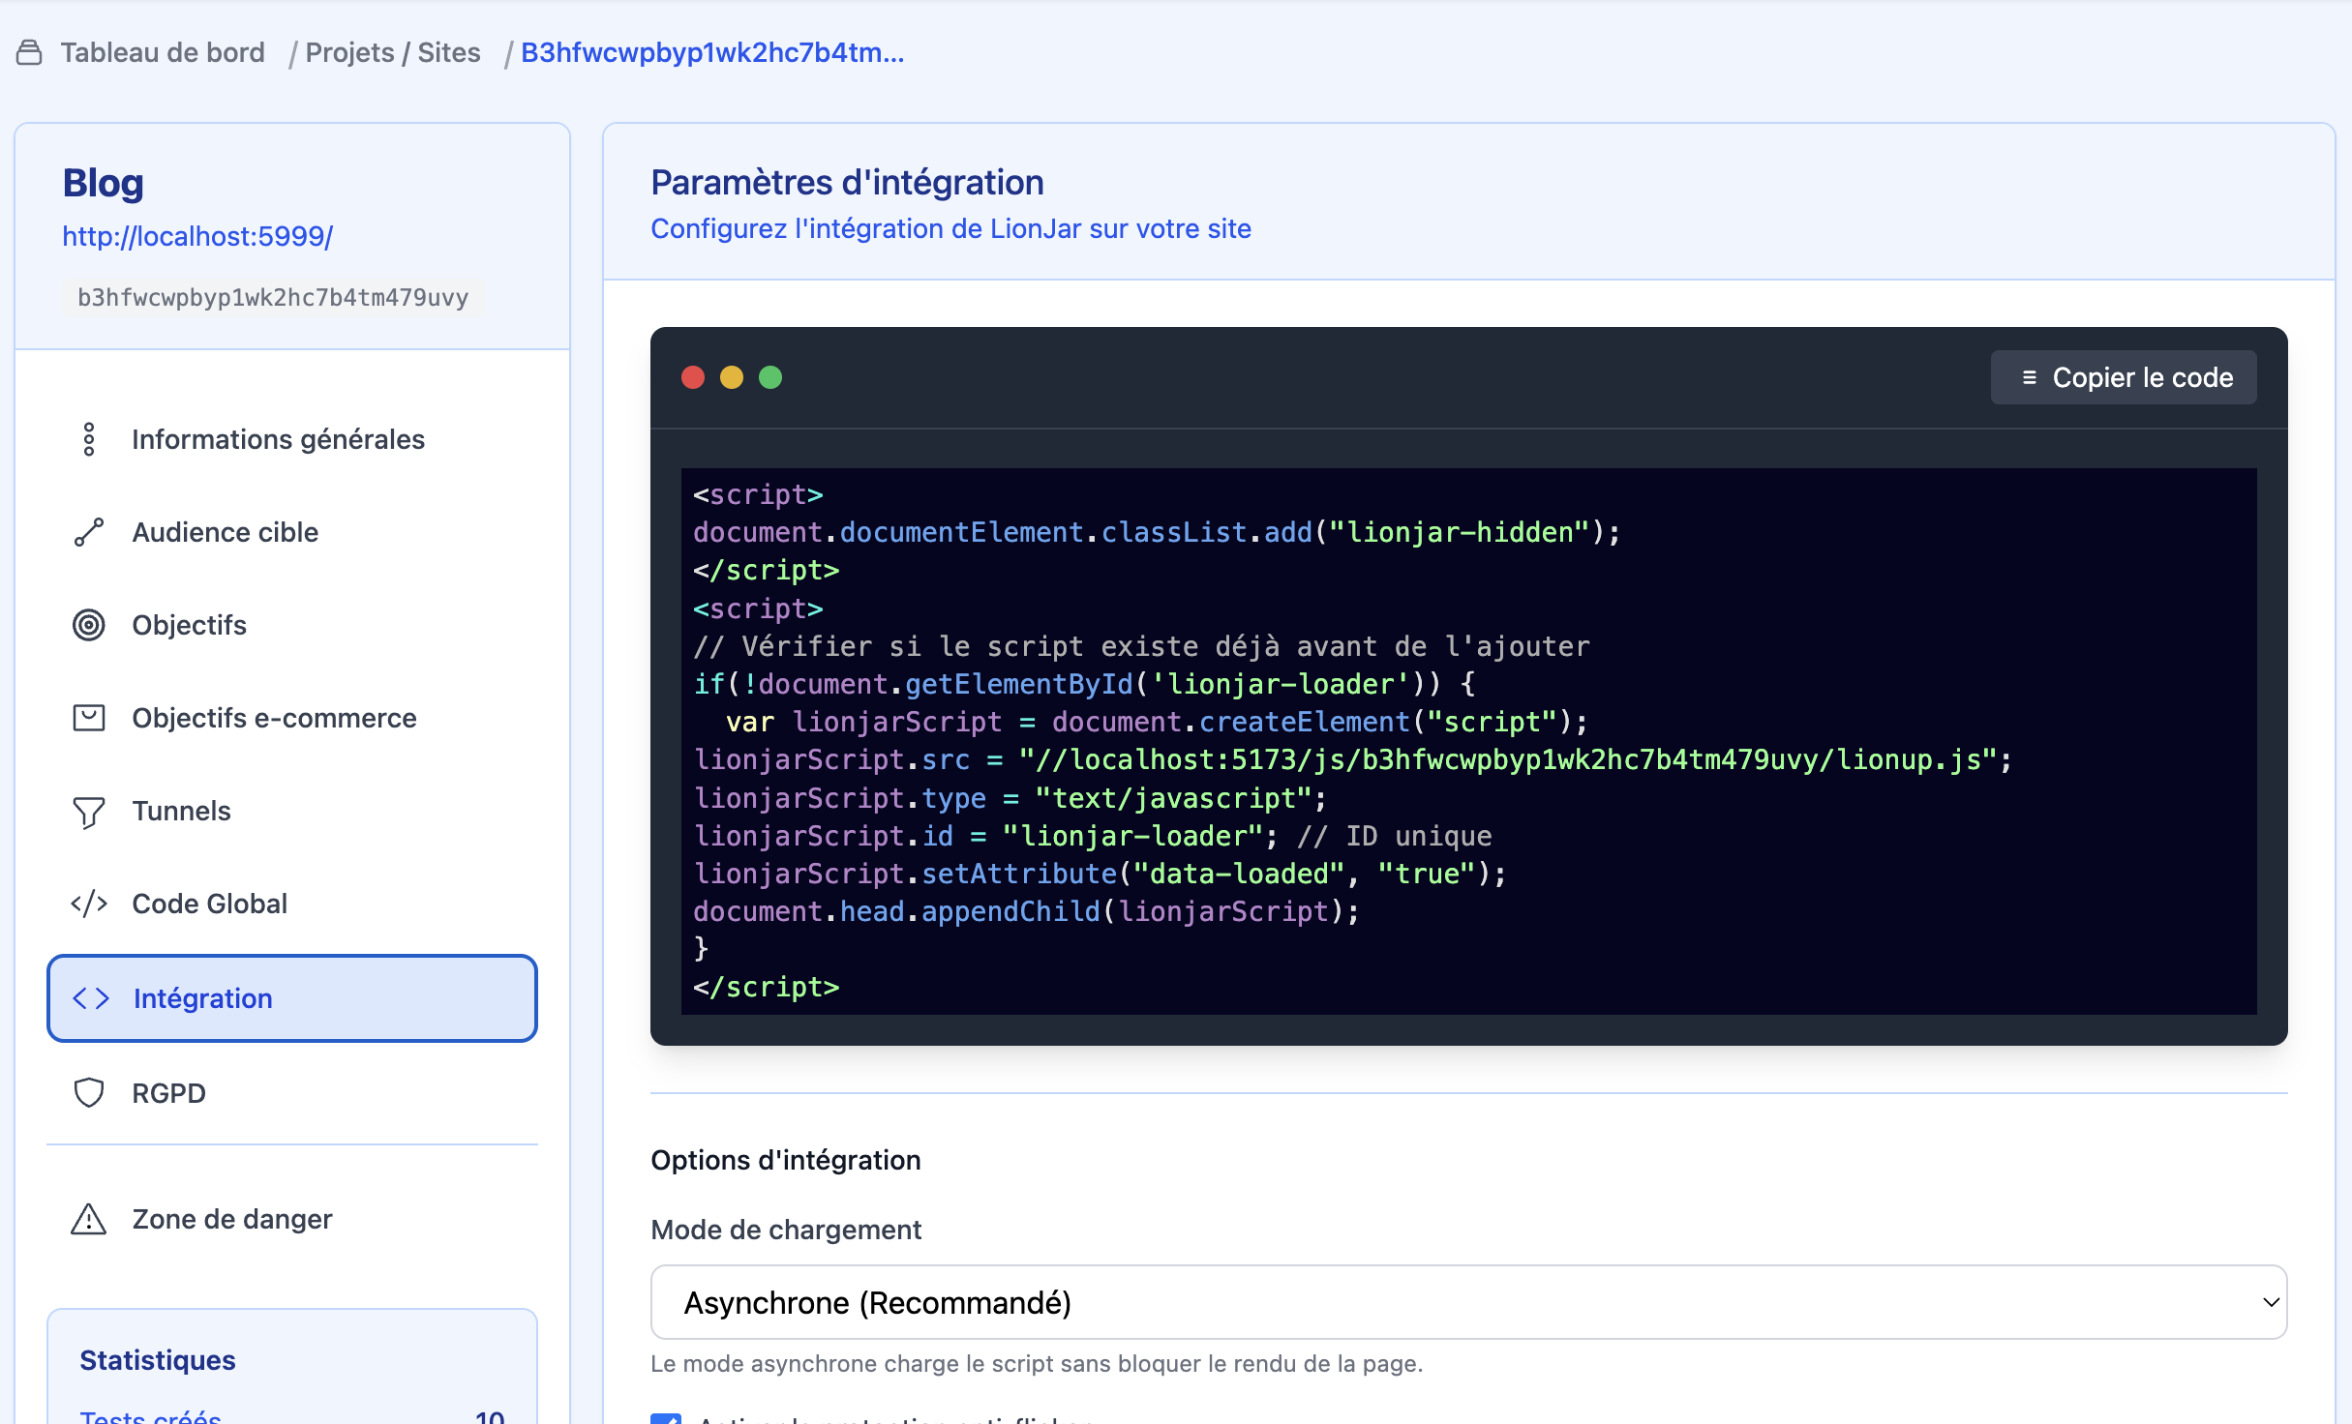2352x1424 pixels.
Task: Click the Tunnels funnel icon
Action: point(89,812)
